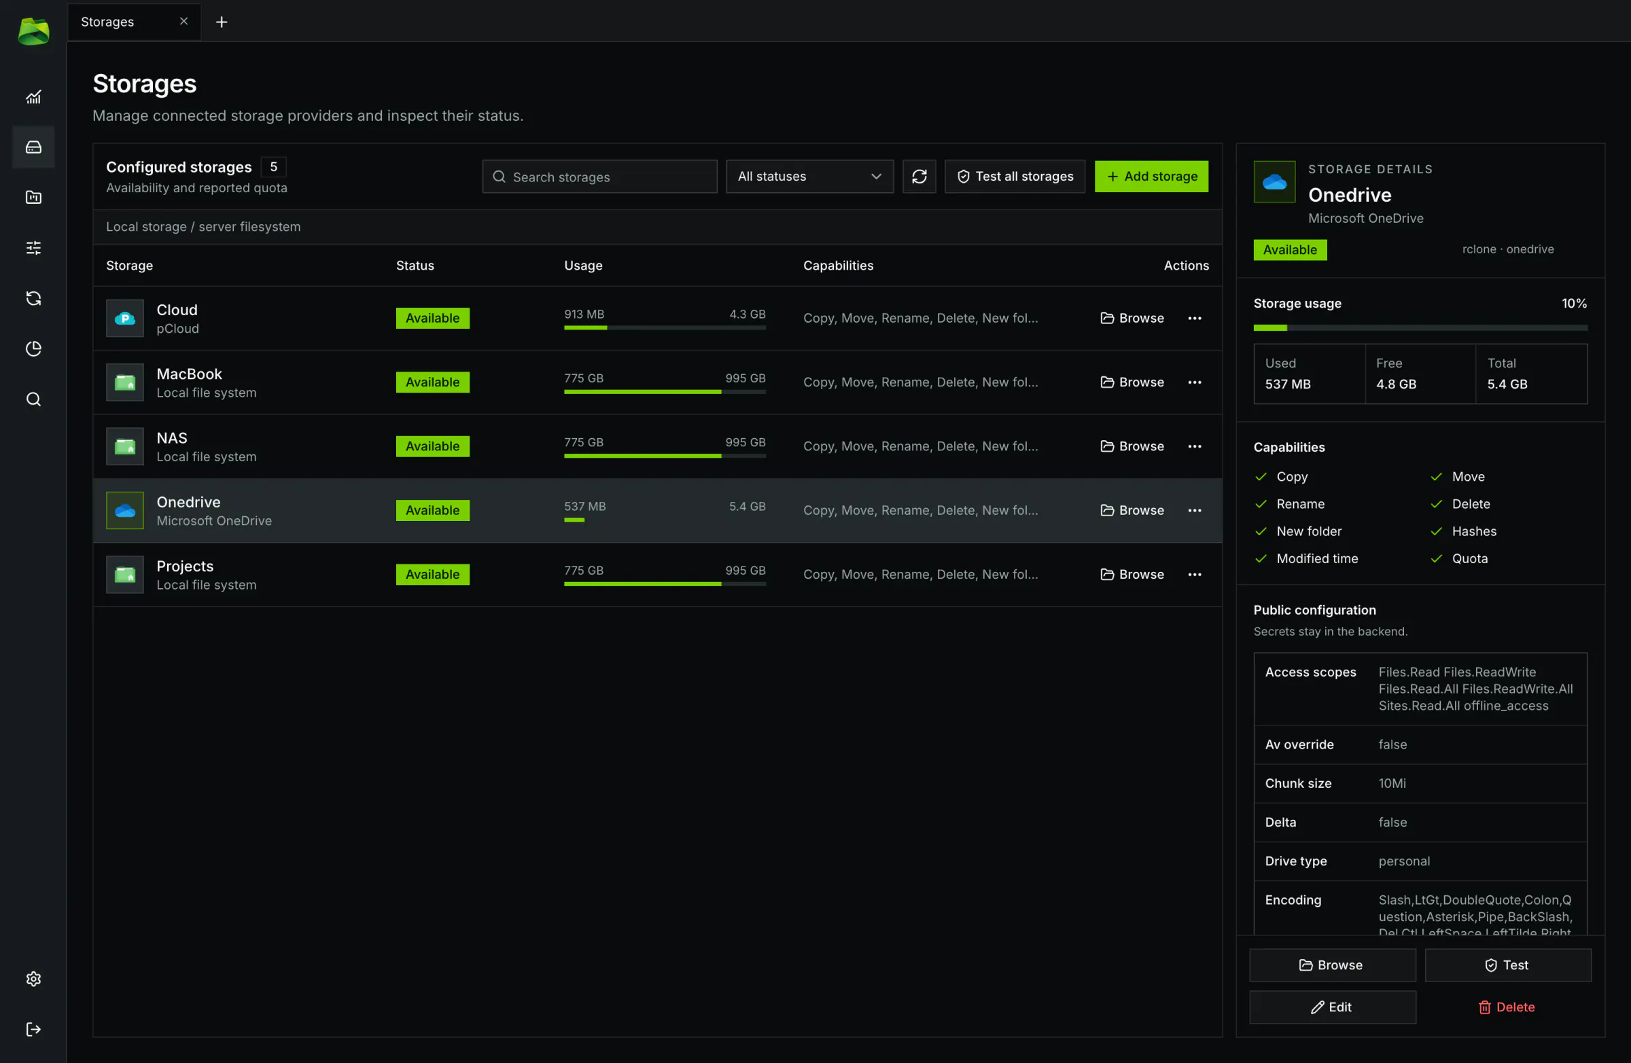Open more actions for NAS storage
This screenshot has height=1063, width=1631.
[x=1195, y=446]
